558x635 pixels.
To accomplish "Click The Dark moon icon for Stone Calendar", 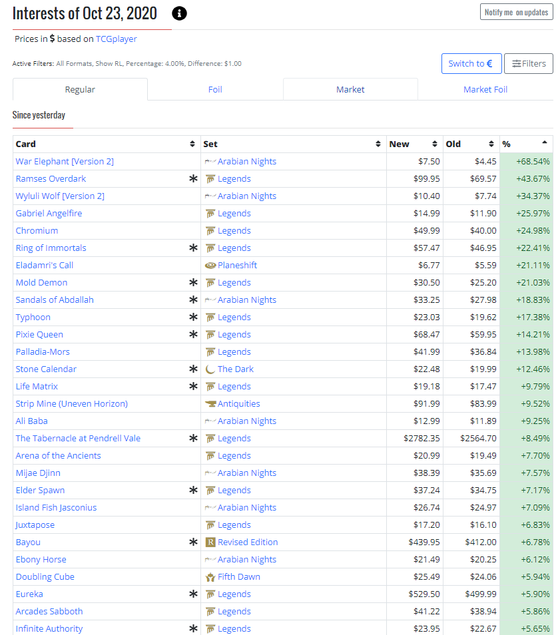I will pos(210,369).
